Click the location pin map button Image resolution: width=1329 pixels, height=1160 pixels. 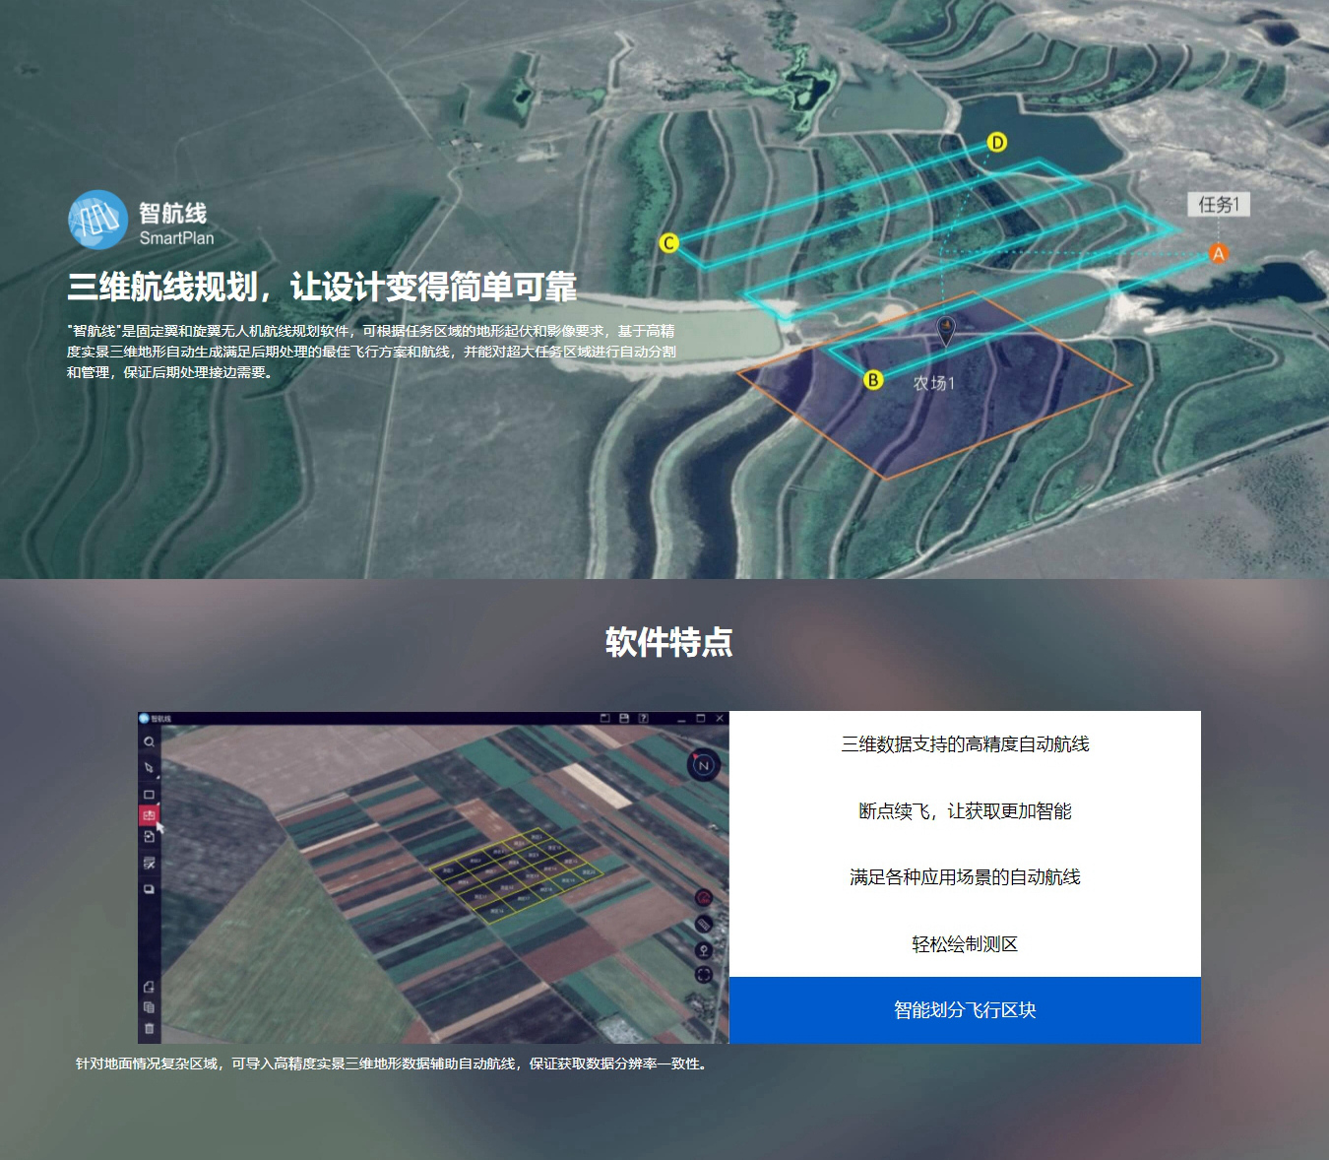704,950
